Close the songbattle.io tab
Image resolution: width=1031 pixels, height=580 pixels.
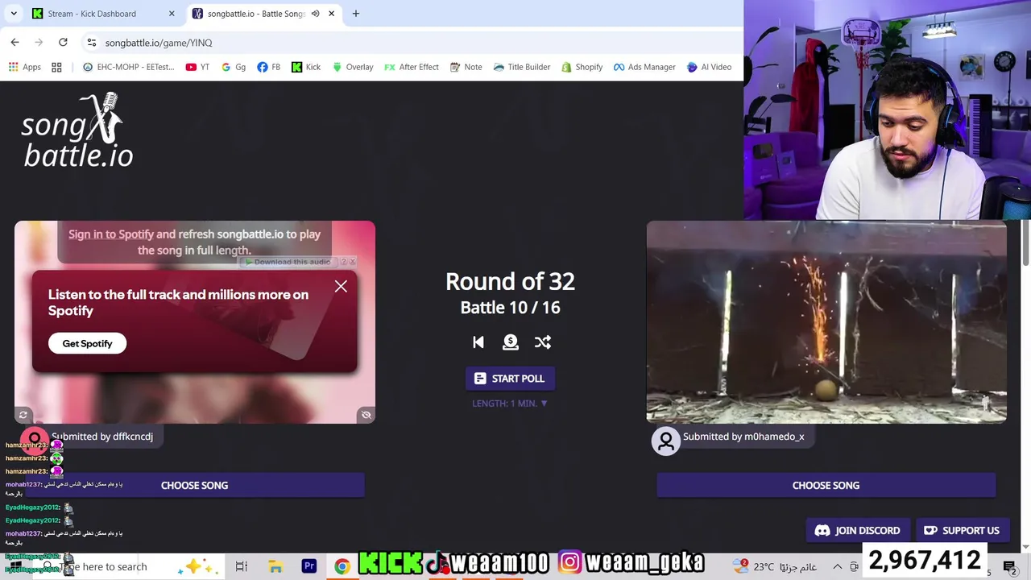tap(331, 14)
